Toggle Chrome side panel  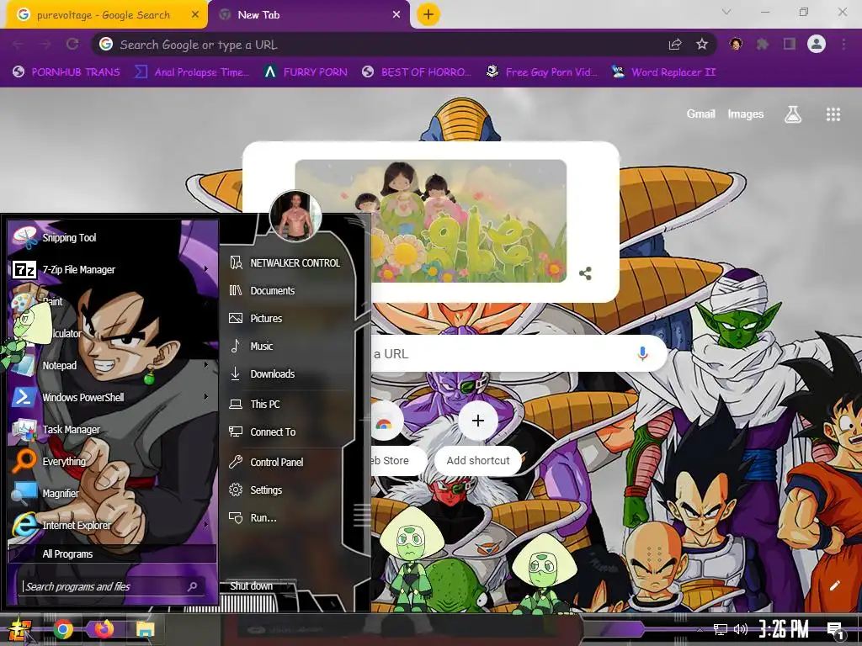(x=790, y=45)
